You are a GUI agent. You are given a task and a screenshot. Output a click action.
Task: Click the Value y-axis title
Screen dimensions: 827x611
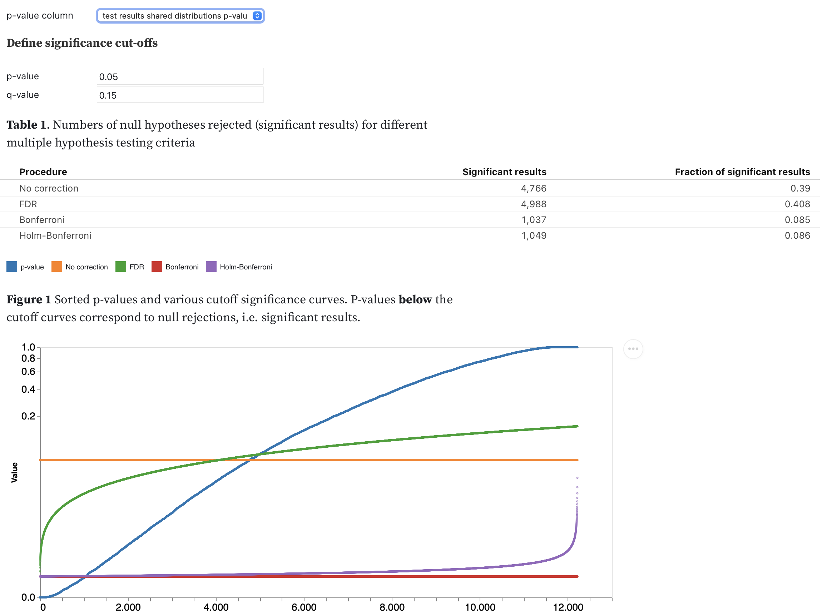coord(14,473)
